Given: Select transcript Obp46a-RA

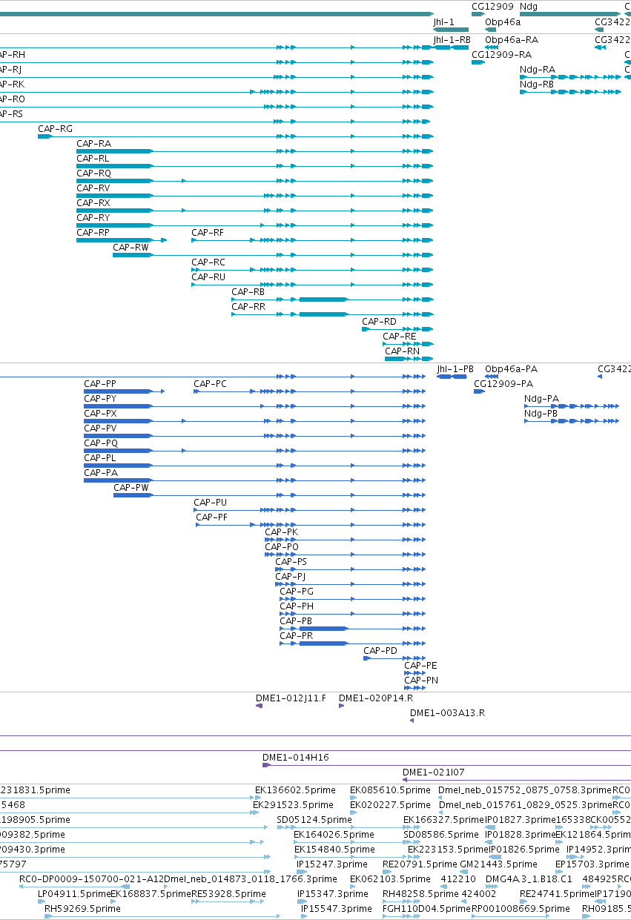Looking at the screenshot, I should click(x=512, y=39).
